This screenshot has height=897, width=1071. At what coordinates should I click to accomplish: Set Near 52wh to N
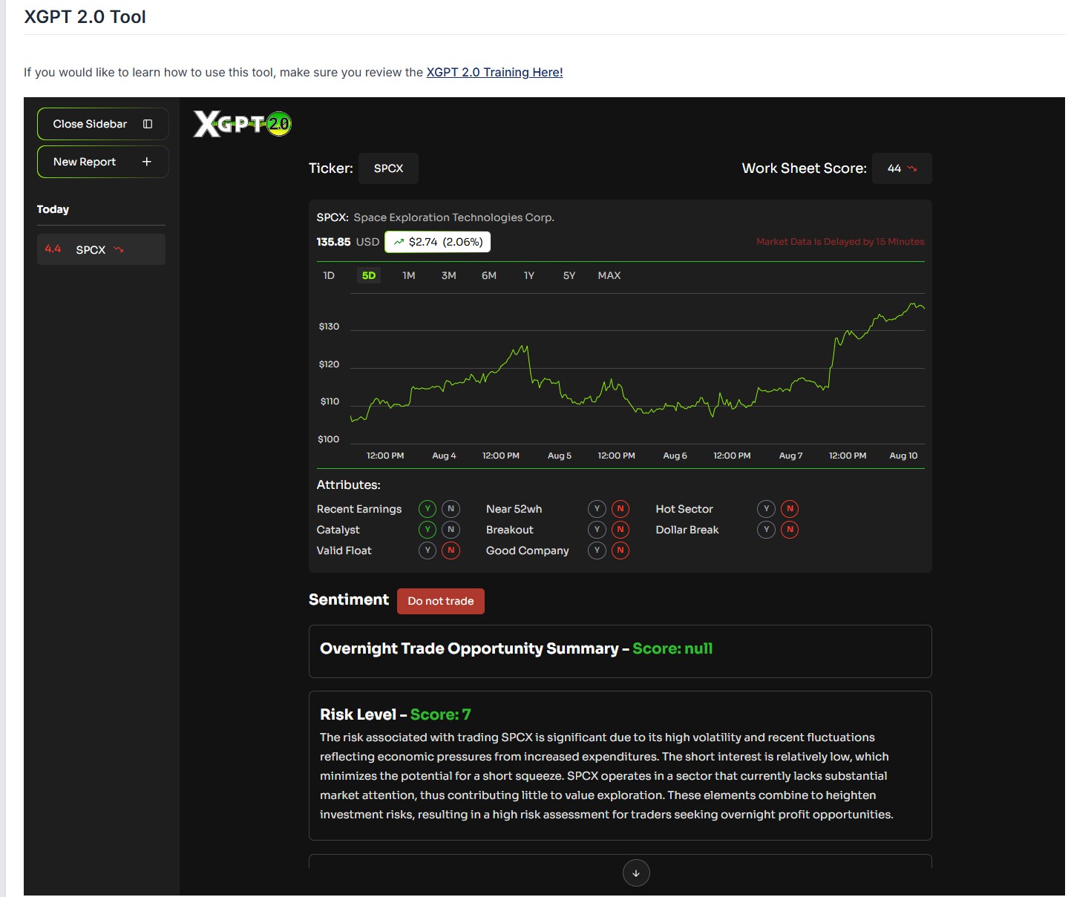620,509
